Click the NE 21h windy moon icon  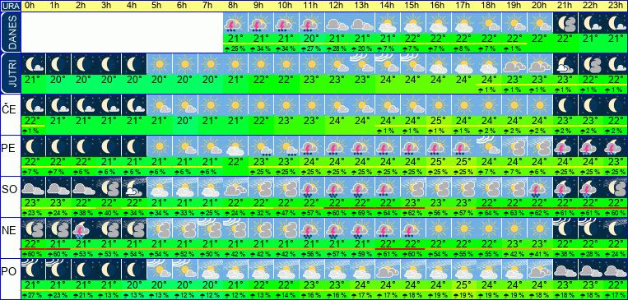[565, 228]
